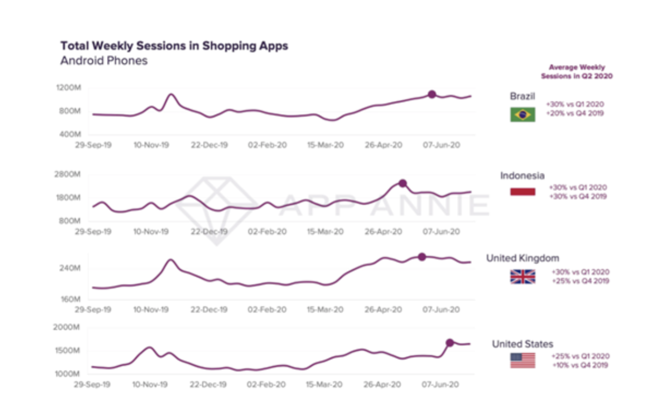
Task: Select the peak marker on Brazil chart
Action: (x=432, y=94)
